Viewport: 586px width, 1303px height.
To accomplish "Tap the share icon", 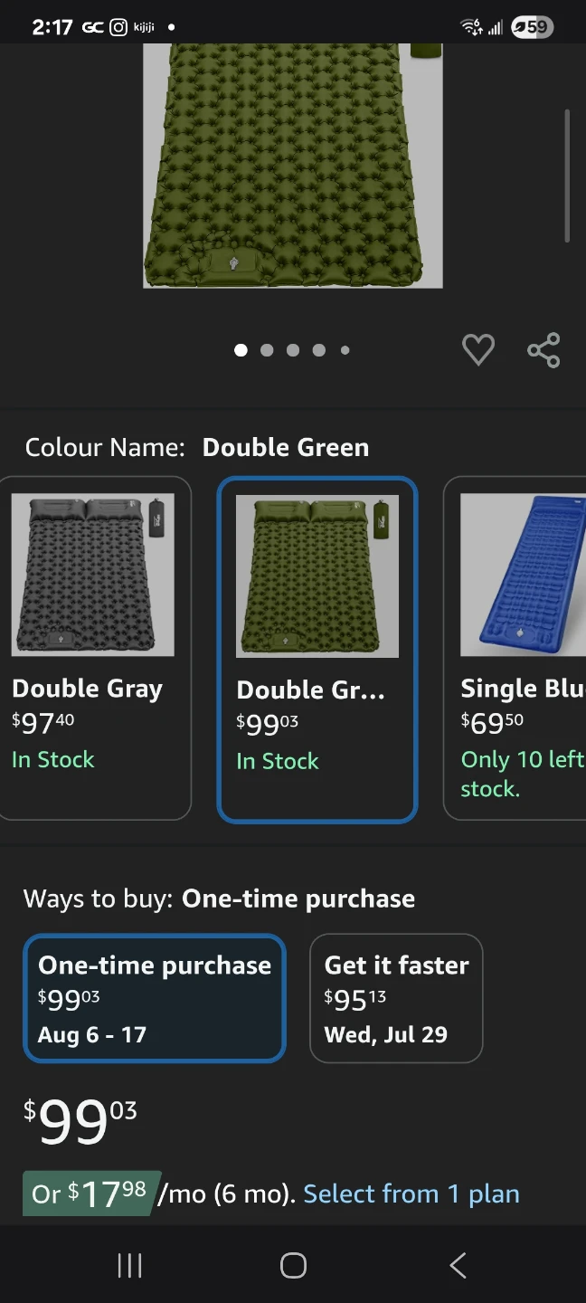I will (x=543, y=350).
